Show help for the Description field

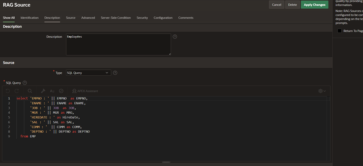click(x=175, y=37)
